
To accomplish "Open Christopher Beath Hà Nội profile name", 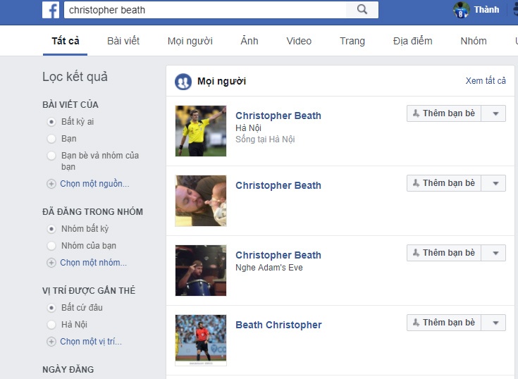I will [278, 116].
